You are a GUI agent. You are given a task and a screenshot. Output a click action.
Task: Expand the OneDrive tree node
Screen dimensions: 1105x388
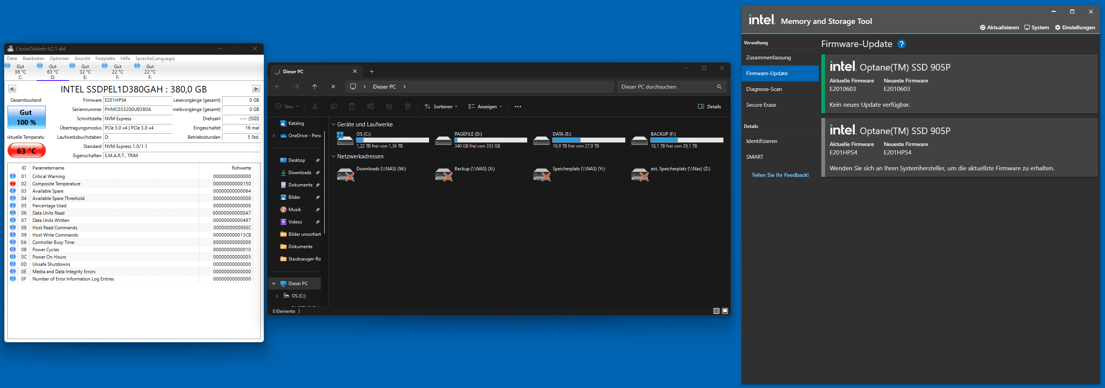pos(274,136)
